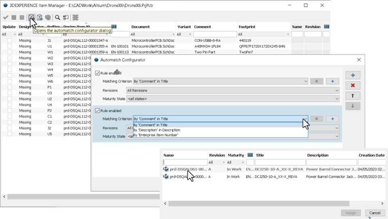Click blue column icon right of Revision header
The width and height of the screenshot is (388, 219).
[x=327, y=27]
